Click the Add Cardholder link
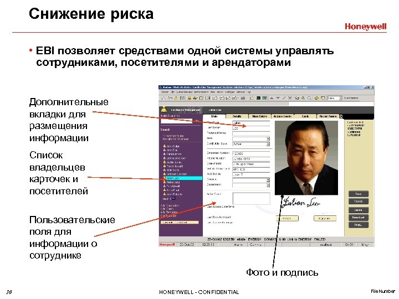The image size is (399, 299). [170, 205]
